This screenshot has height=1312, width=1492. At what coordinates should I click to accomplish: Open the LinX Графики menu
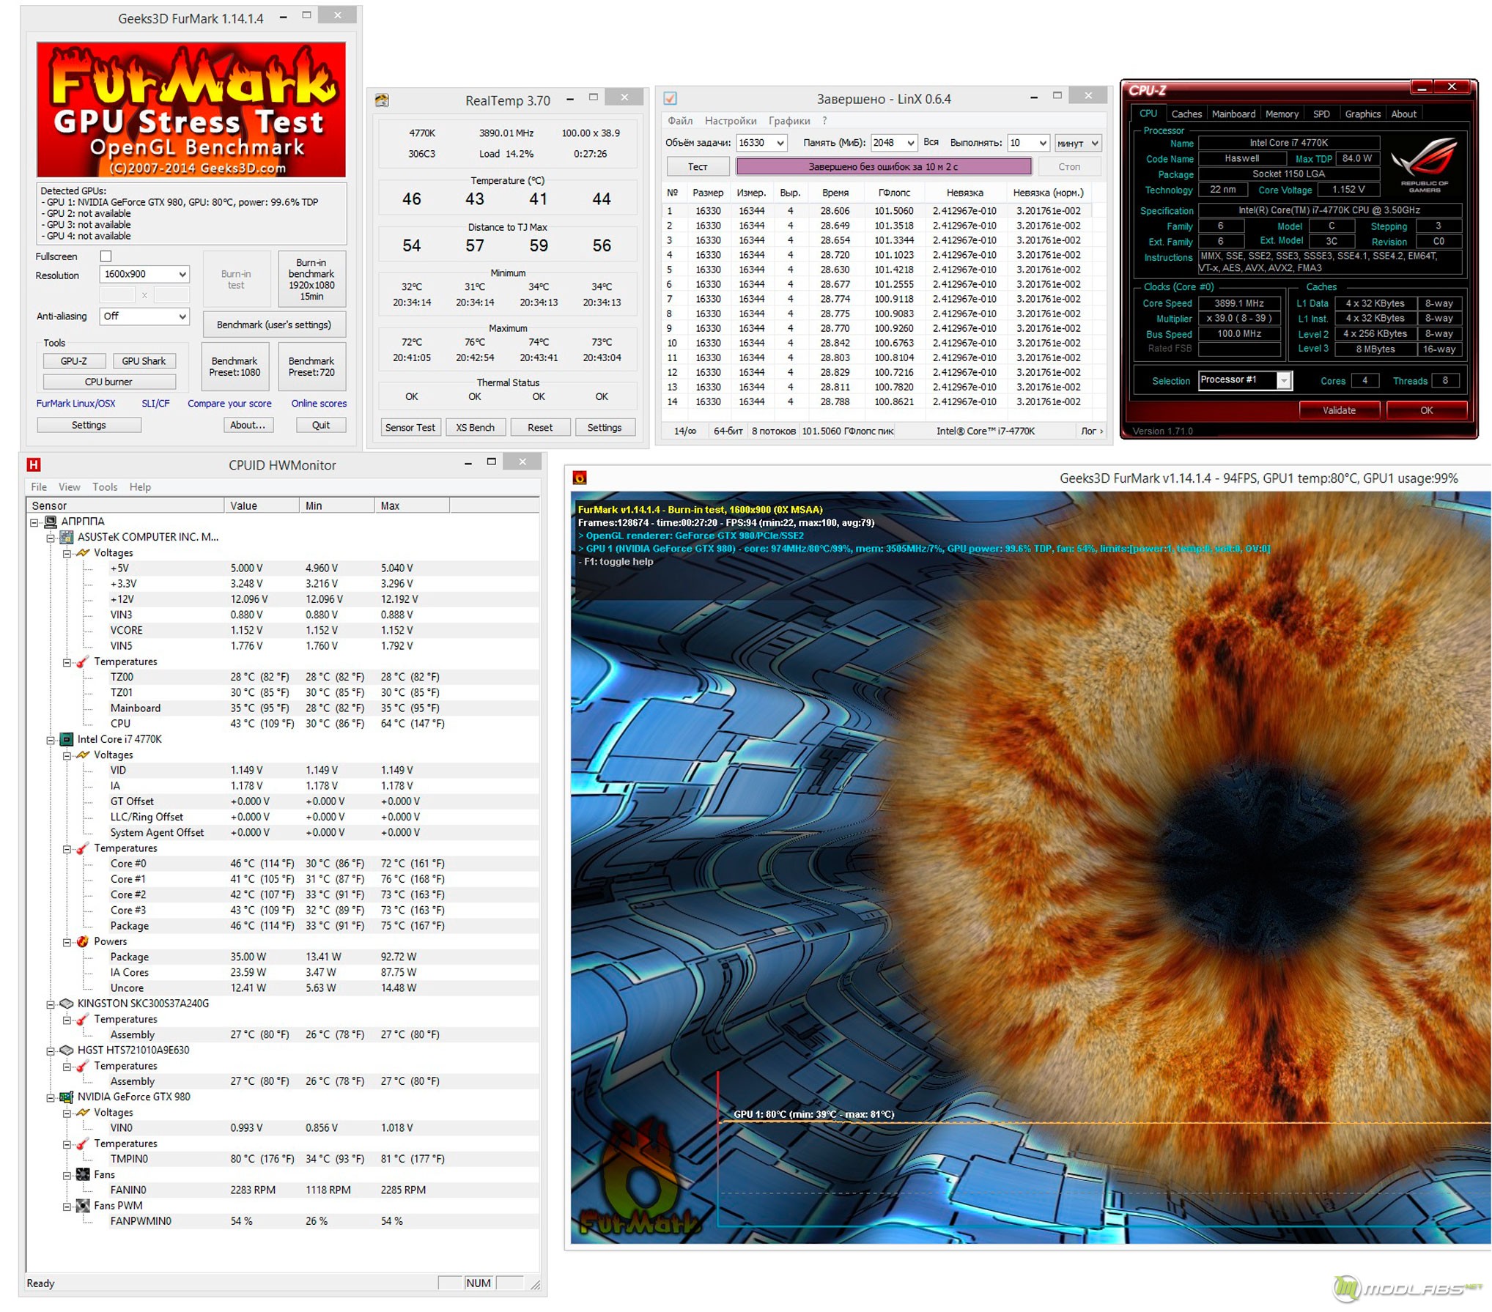(789, 121)
